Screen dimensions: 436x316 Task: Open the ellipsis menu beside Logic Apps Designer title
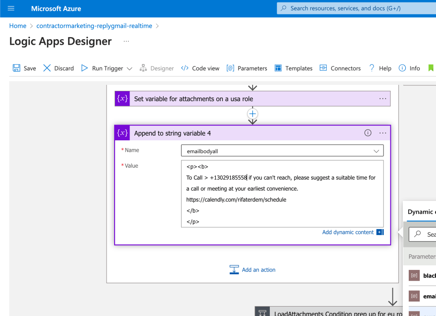pyautogui.click(x=126, y=41)
